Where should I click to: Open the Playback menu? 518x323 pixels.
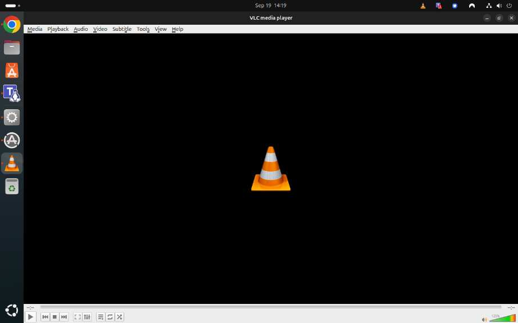[x=58, y=29]
